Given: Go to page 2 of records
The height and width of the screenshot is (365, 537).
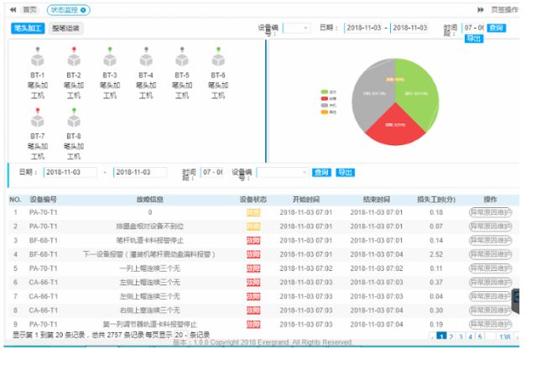Looking at the screenshot, I should tap(451, 337).
